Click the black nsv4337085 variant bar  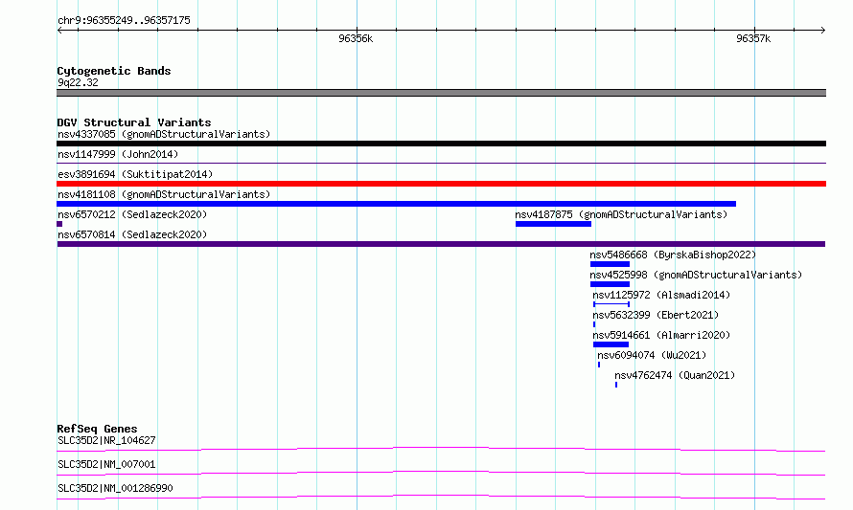point(441,144)
